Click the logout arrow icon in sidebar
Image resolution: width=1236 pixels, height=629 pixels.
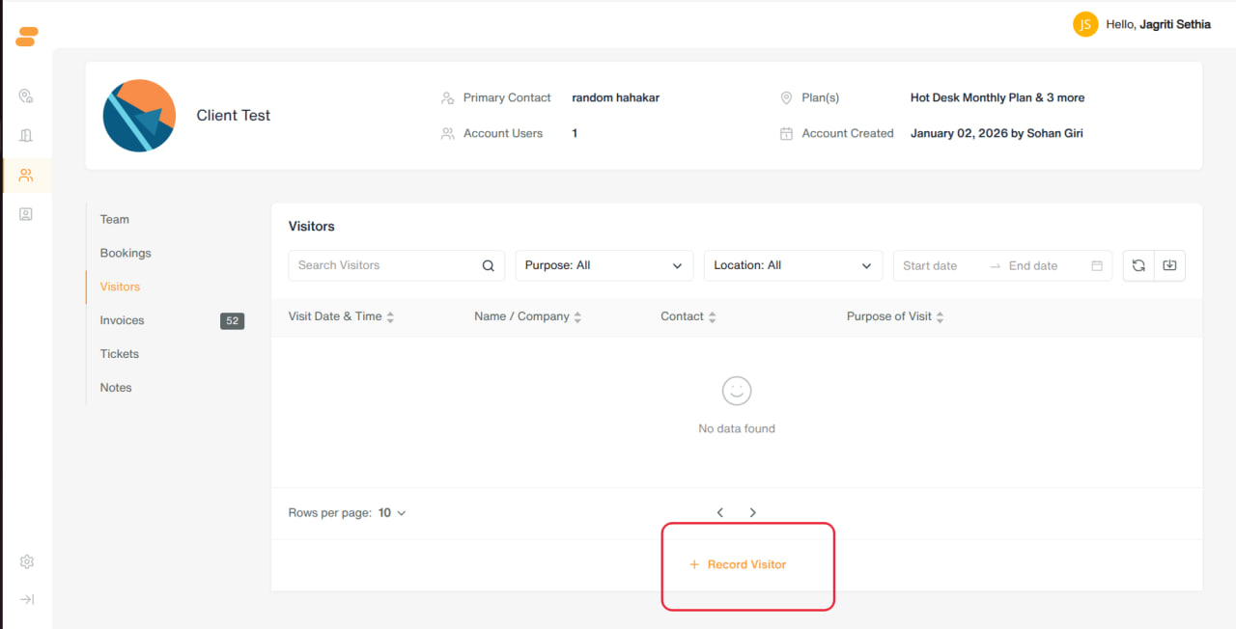[27, 599]
